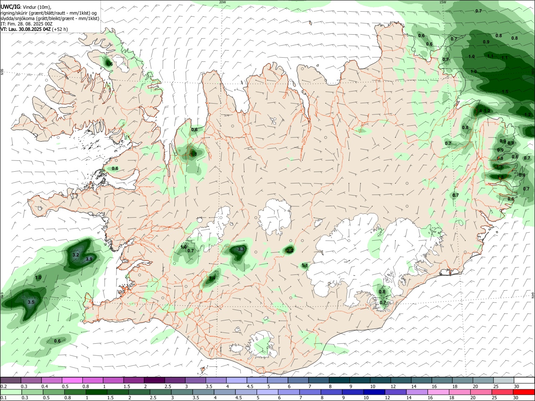
Task: Click the 'UWC/IG: Vindur (10m)' title text
Action: 26,7
